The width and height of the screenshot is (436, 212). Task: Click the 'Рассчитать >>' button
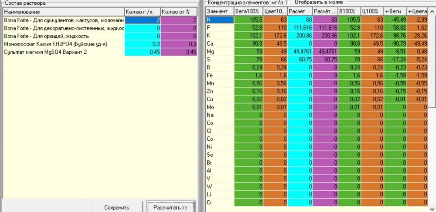tap(170, 207)
